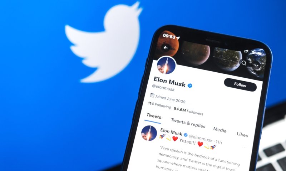Open the rocket profile picture

[x=166, y=66]
